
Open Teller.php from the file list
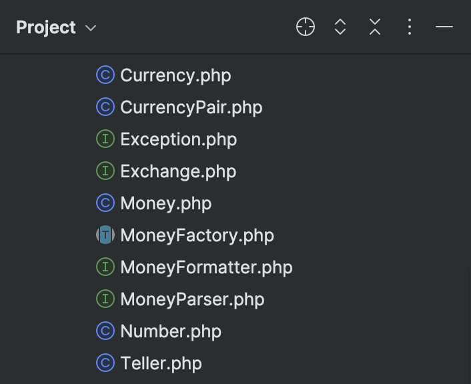point(161,363)
